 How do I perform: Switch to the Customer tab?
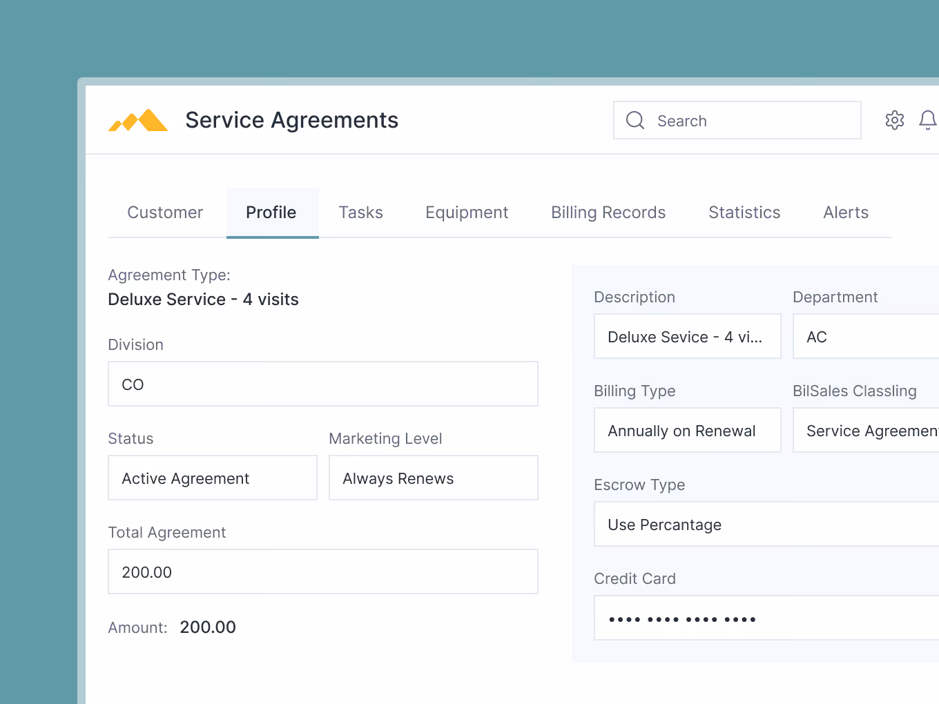point(165,213)
